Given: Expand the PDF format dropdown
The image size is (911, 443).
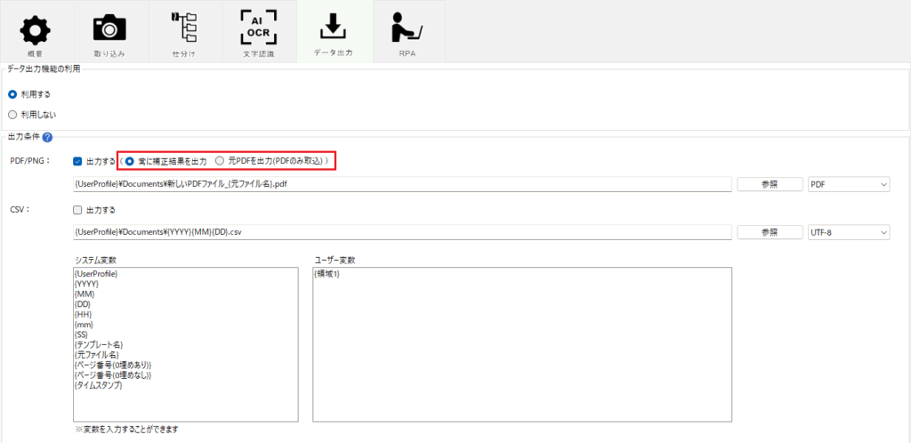Looking at the screenshot, I should pos(848,184).
